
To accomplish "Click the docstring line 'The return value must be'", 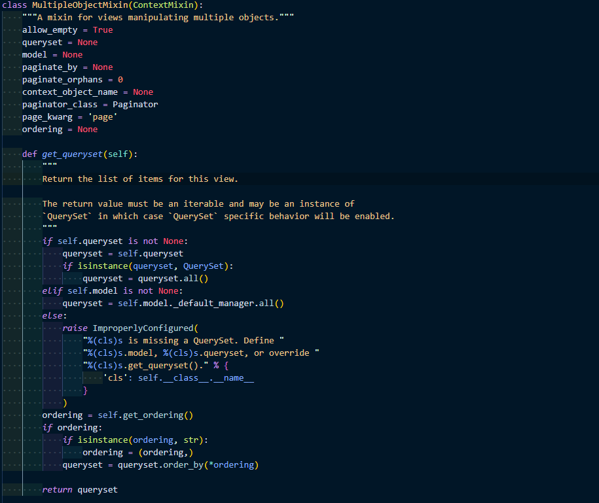I will 198,204.
